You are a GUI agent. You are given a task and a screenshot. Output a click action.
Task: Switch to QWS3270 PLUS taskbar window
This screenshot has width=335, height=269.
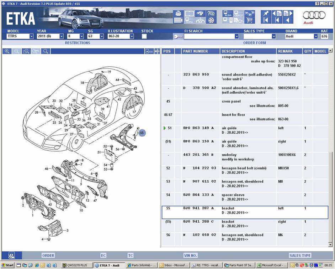click(77, 265)
